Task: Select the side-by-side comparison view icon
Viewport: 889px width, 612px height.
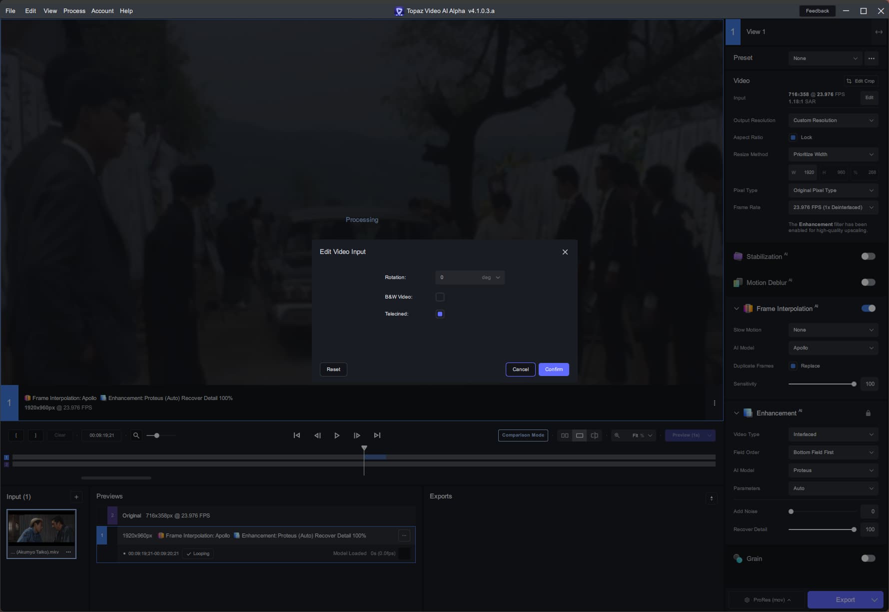Action: pos(565,435)
